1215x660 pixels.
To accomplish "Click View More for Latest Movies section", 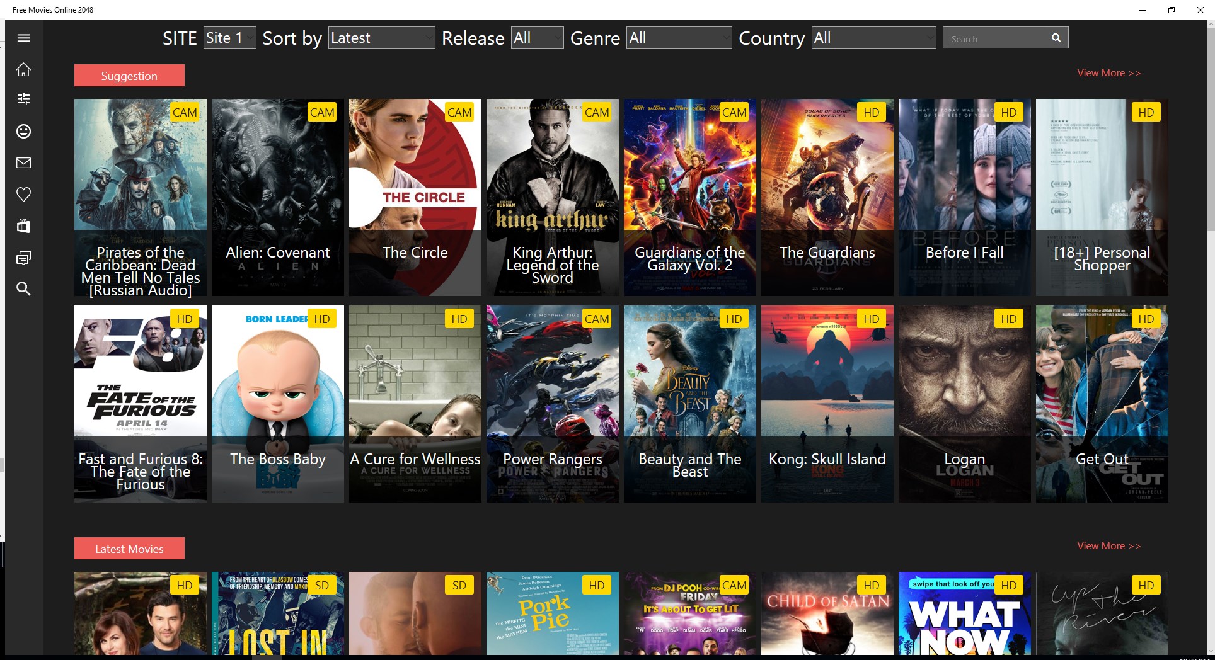I will pyautogui.click(x=1108, y=546).
